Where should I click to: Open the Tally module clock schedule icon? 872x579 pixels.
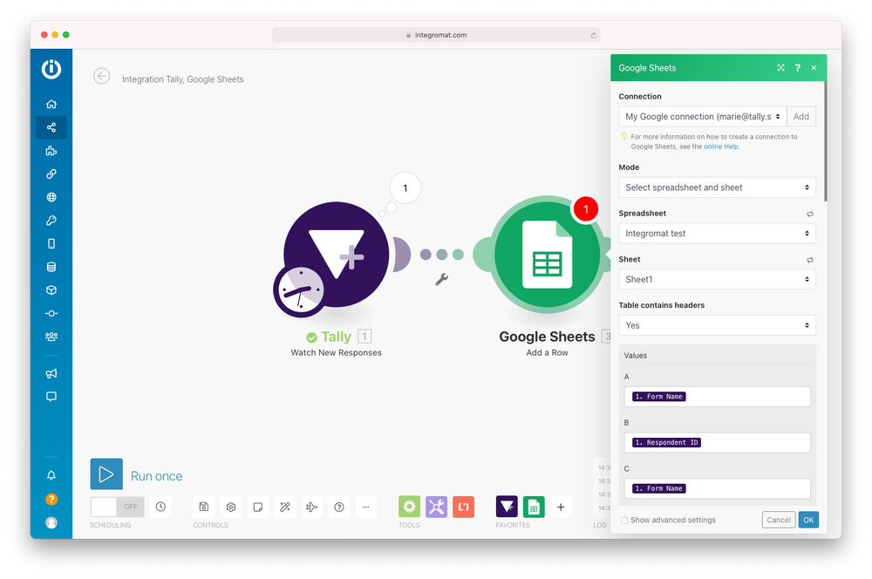[x=300, y=290]
